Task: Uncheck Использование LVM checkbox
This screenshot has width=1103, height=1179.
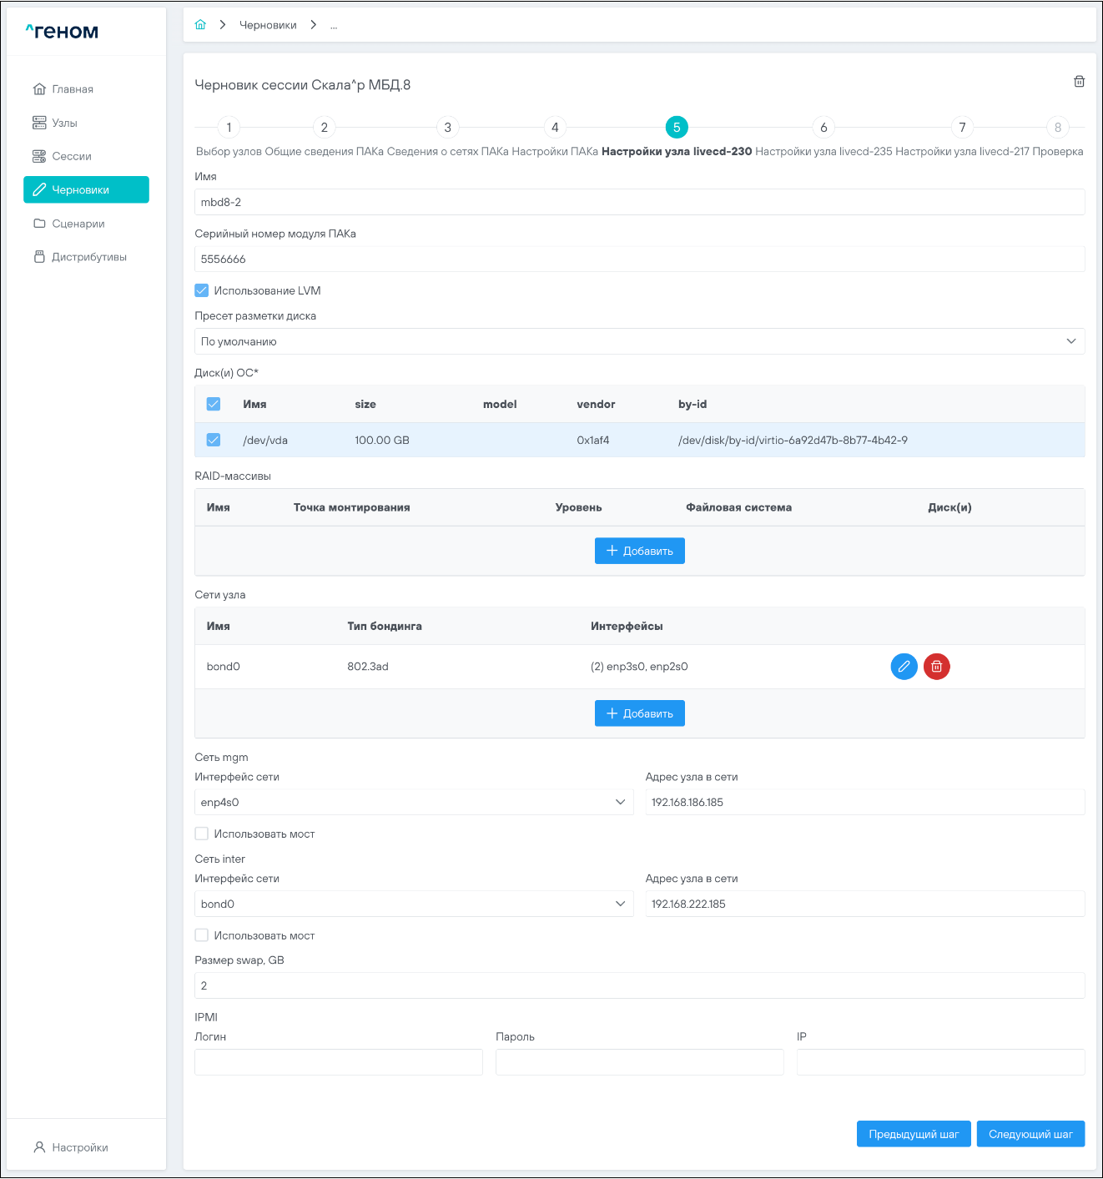Action: coord(202,290)
